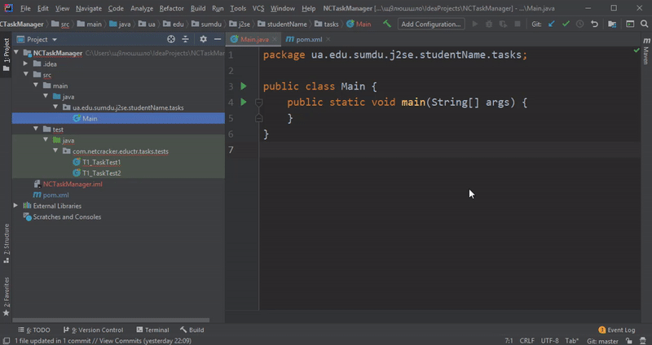Click the Main class icon in breadcrumb

tap(350, 24)
